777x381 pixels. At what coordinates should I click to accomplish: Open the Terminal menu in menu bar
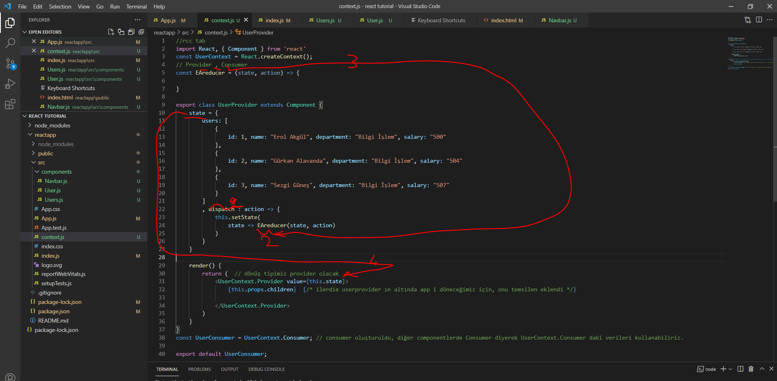coord(136,6)
